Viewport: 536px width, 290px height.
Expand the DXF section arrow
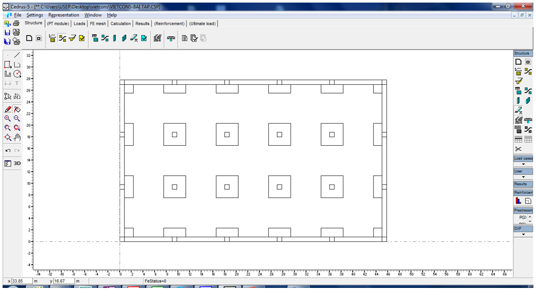523,234
